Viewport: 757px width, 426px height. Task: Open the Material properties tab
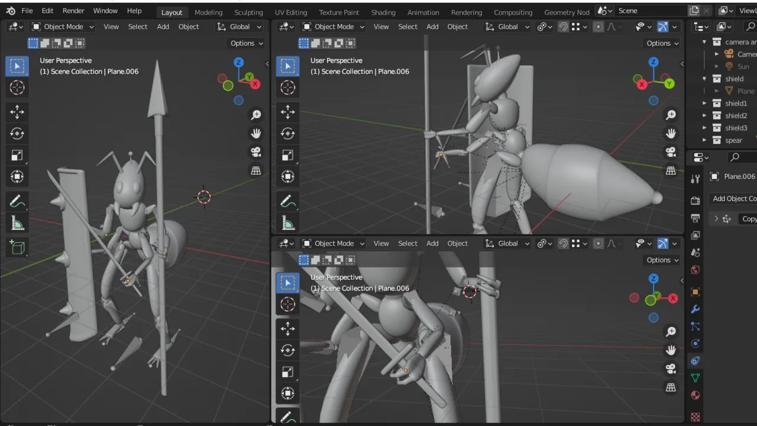[695, 395]
